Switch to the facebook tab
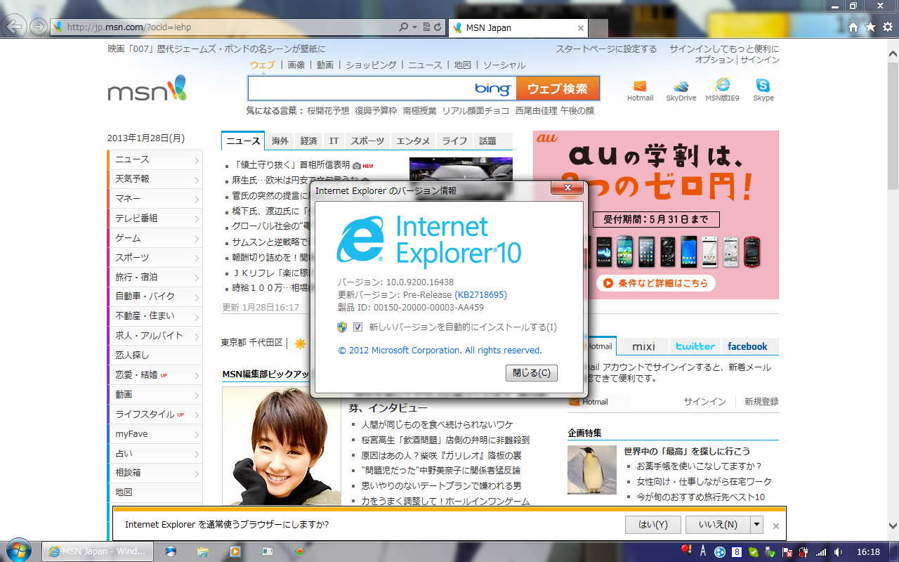899x562 pixels. pyautogui.click(x=747, y=346)
